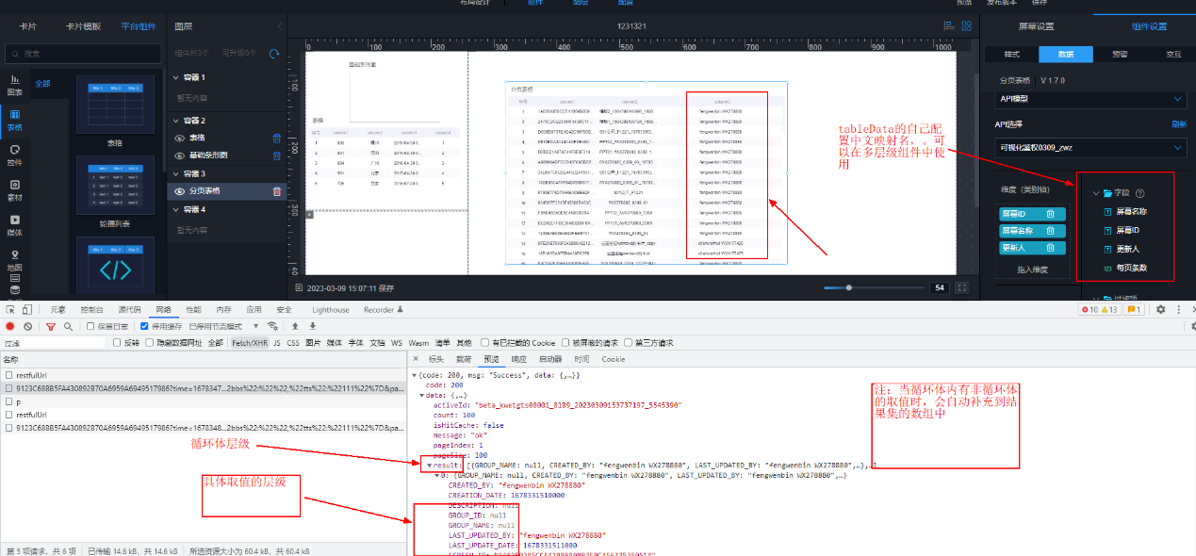Viewport: 1196px width, 556px height.
Task: Filter requests by 图片
Action: pos(313,343)
